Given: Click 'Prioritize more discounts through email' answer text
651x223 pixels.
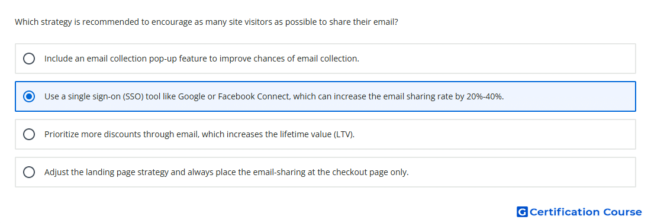Looking at the screenshot, I should (199, 134).
